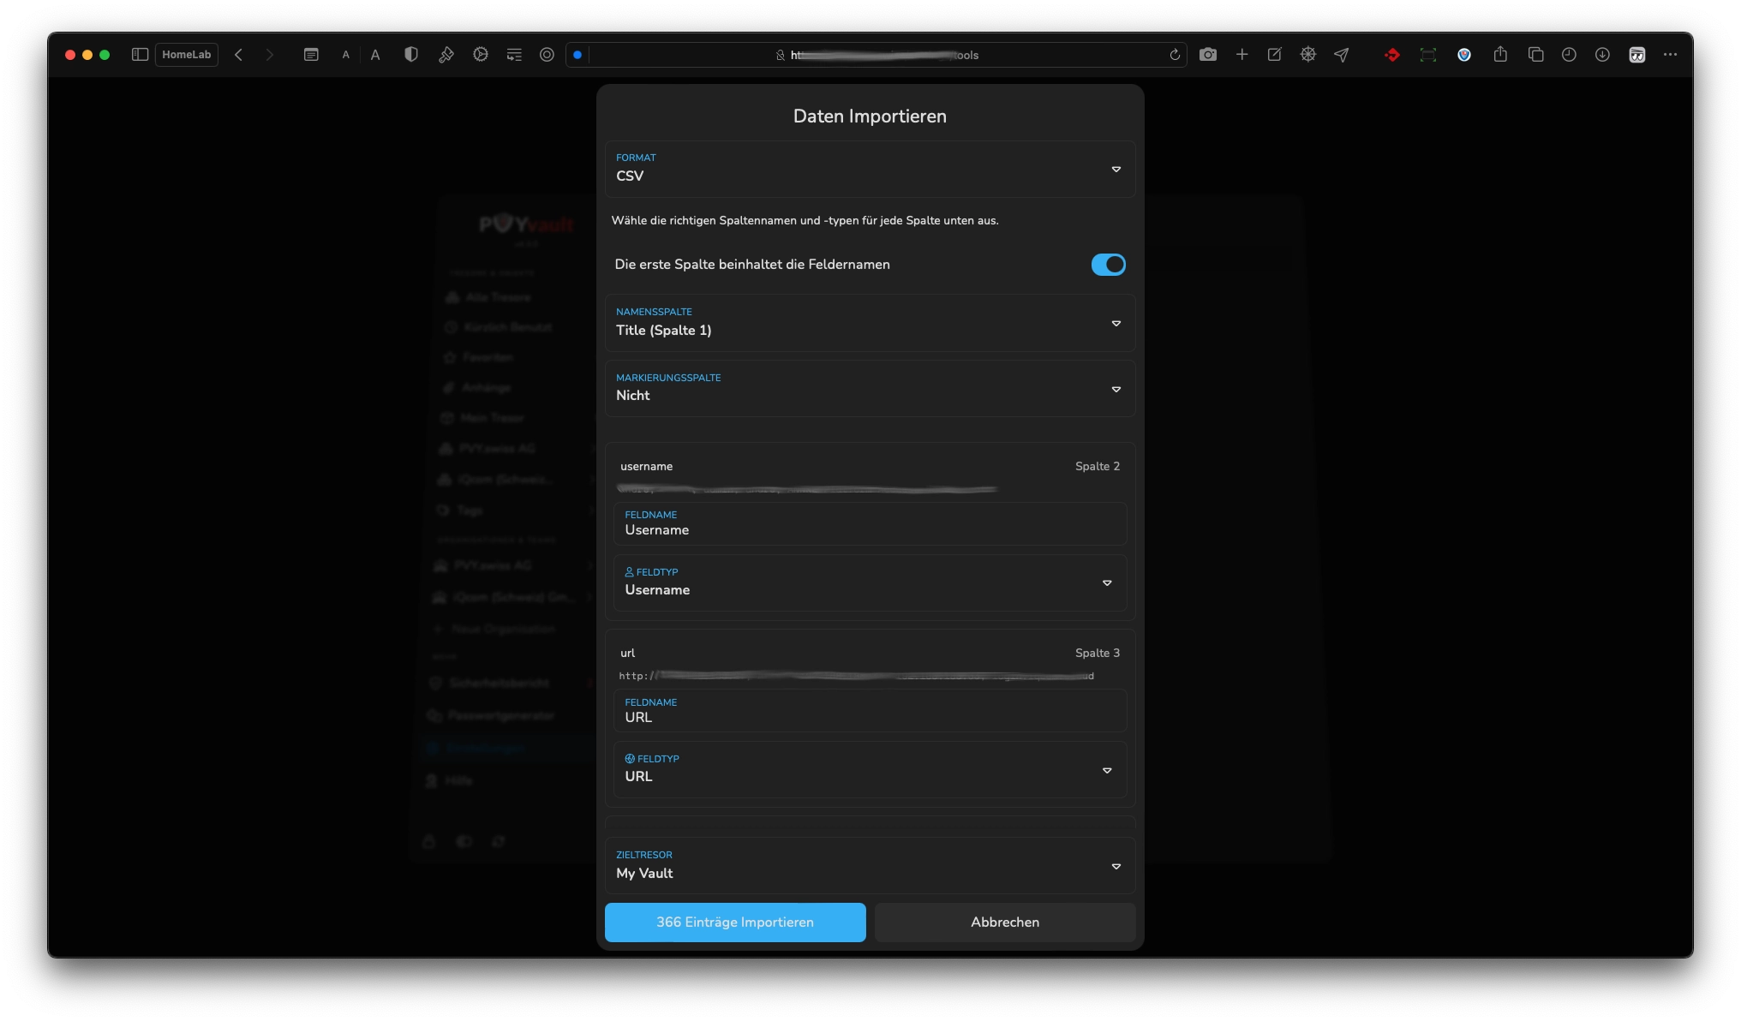
Task: Click the green screen-capture frame icon
Action: [x=1428, y=55]
